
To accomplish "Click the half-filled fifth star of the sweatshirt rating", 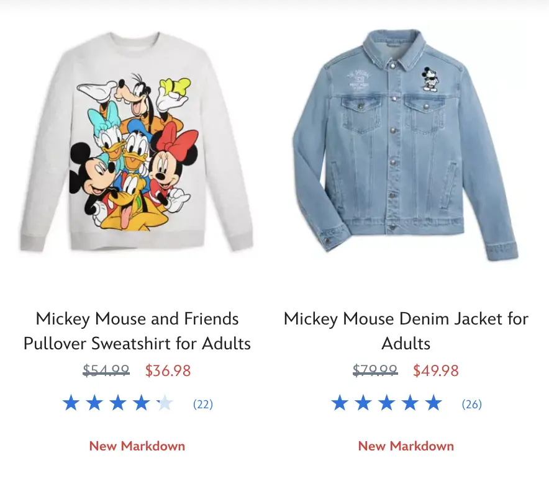I will click(x=165, y=403).
